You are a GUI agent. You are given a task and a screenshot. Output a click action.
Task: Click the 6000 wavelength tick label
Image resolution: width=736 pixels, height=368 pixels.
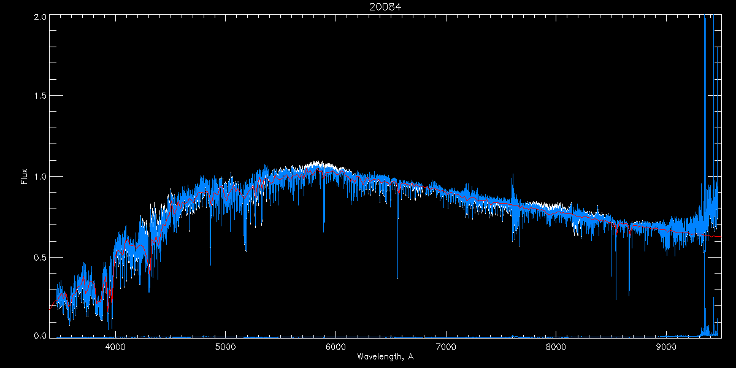[335, 345]
